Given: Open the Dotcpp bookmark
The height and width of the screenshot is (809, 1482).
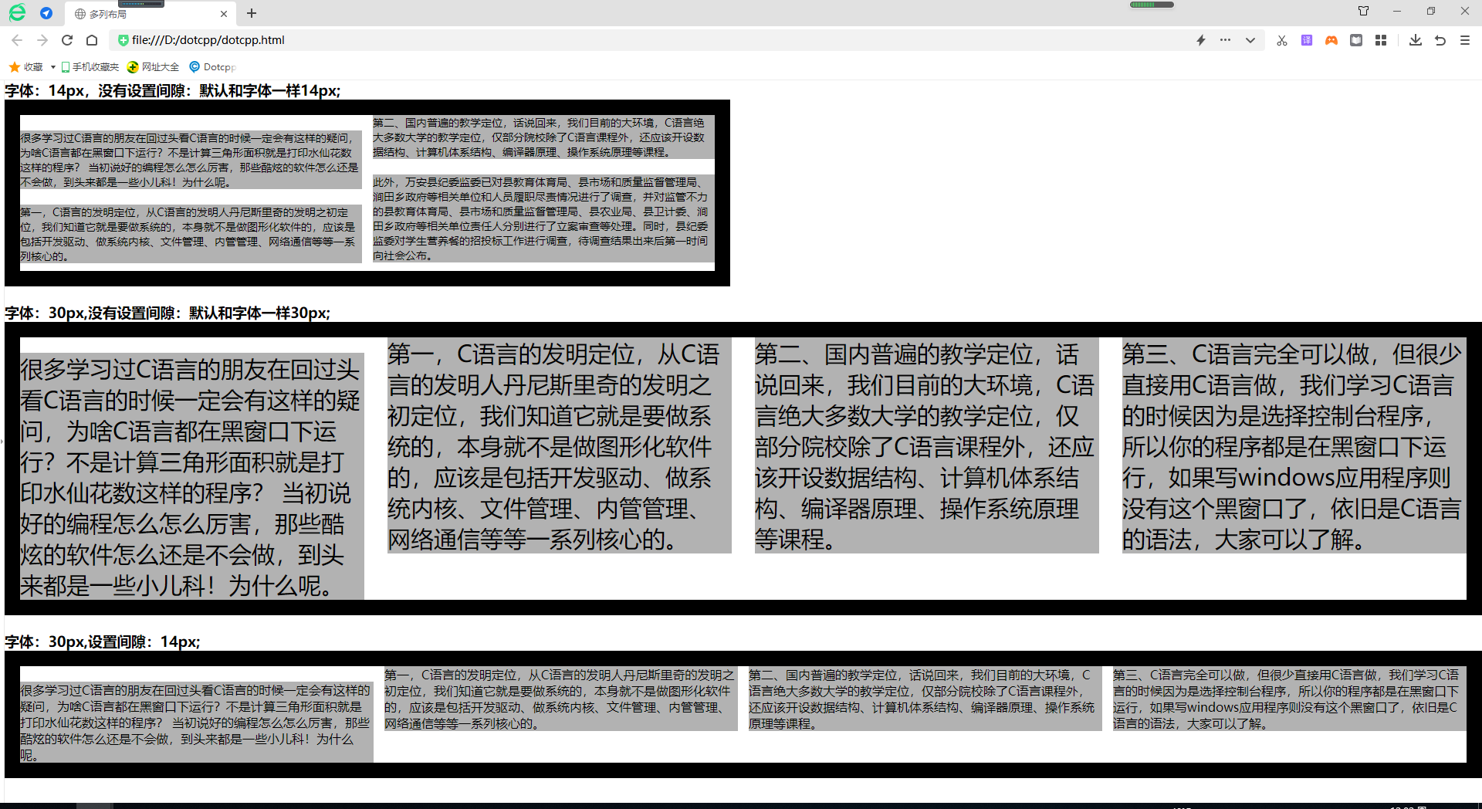Looking at the screenshot, I should click(212, 67).
